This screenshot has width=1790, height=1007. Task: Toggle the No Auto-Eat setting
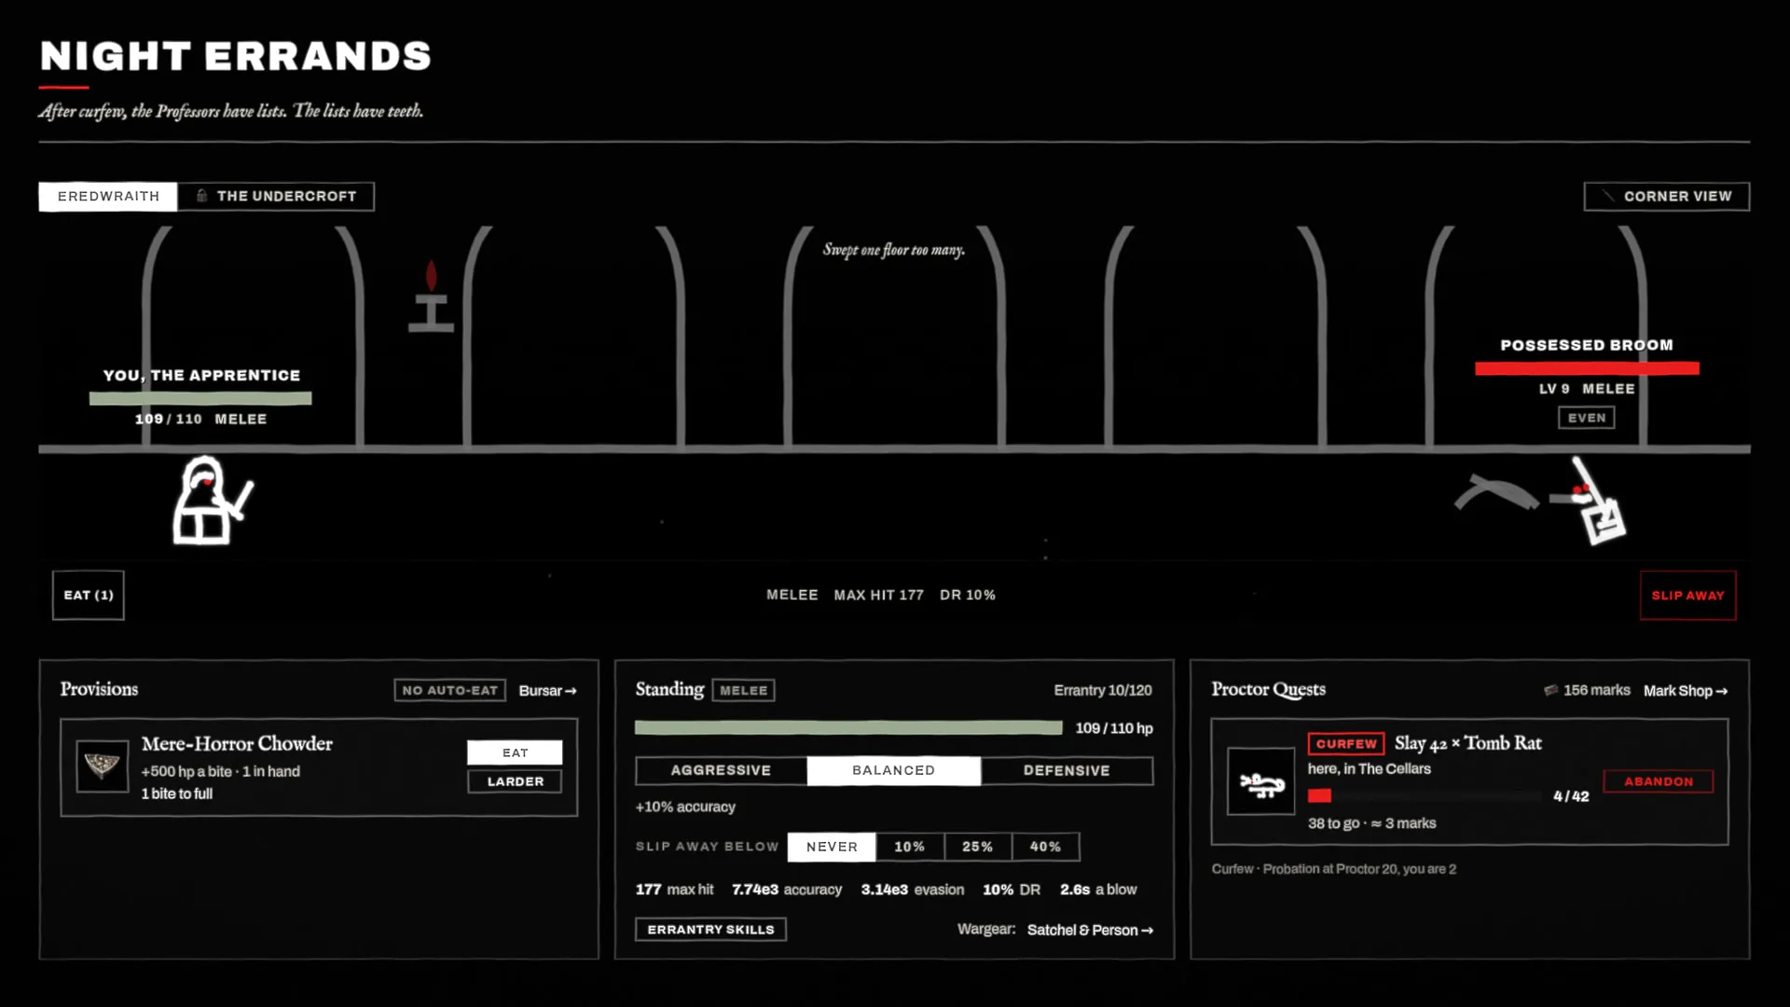tap(450, 690)
